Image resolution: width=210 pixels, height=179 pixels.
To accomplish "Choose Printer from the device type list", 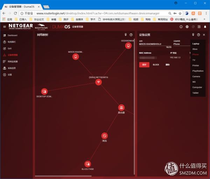I will click(196, 66).
